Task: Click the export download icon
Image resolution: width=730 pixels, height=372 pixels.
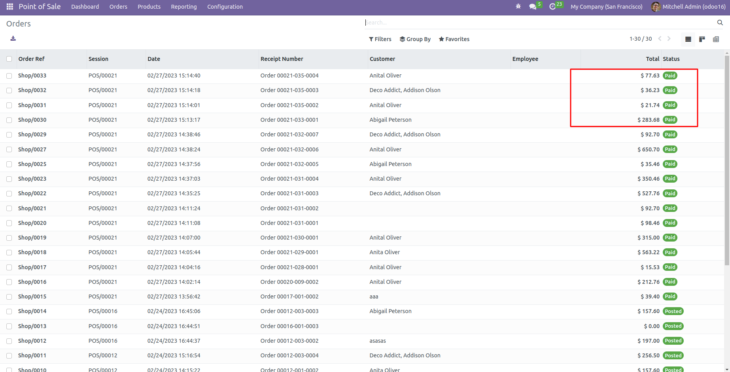Action: [x=13, y=38]
